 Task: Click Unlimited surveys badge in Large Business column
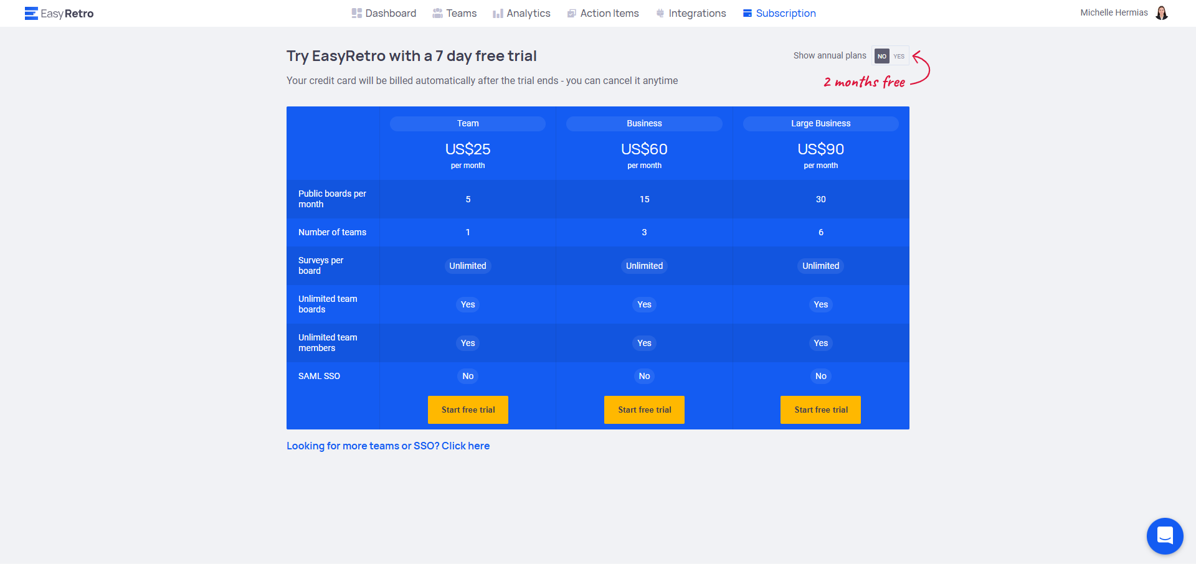820,266
